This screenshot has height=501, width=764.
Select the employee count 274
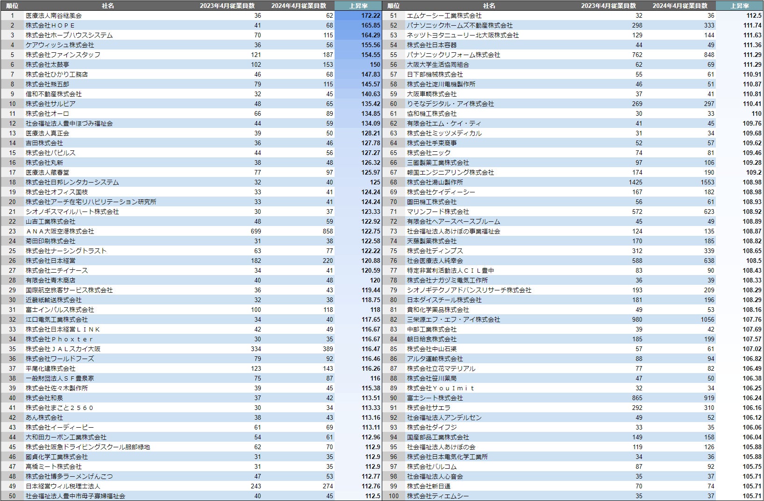[328, 486]
